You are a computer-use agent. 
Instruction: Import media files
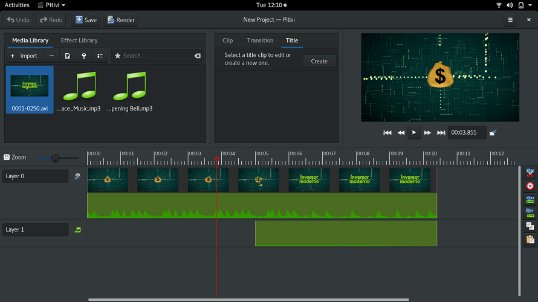tap(24, 56)
